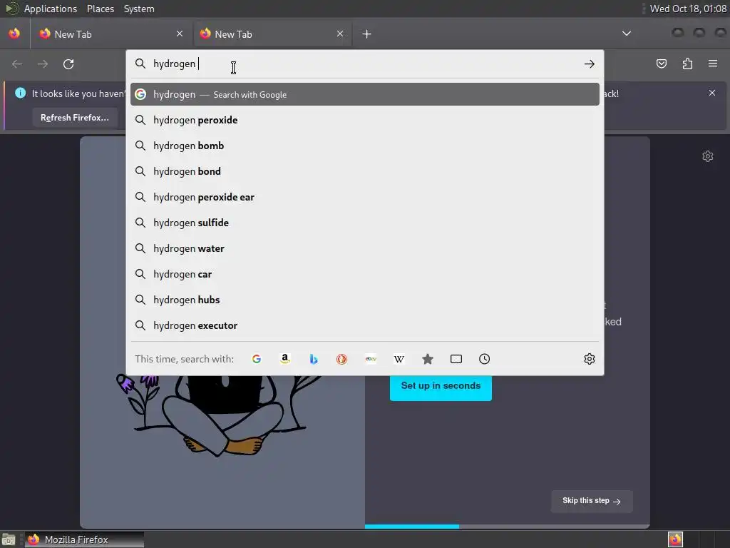Open Save to Pocket
This screenshot has height=548, width=730.
(662, 64)
